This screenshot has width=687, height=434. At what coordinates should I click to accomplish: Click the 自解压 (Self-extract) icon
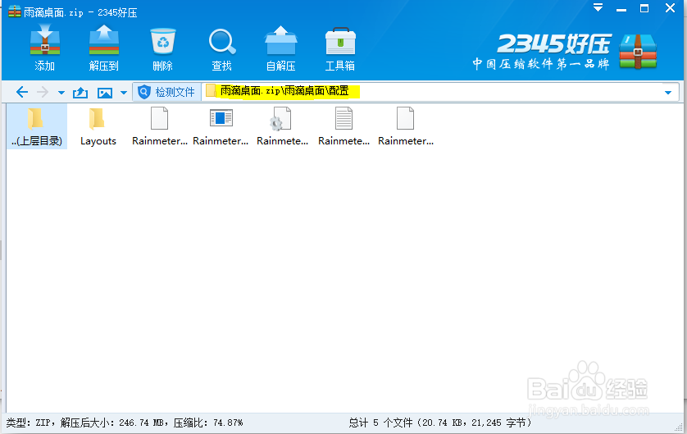point(281,48)
